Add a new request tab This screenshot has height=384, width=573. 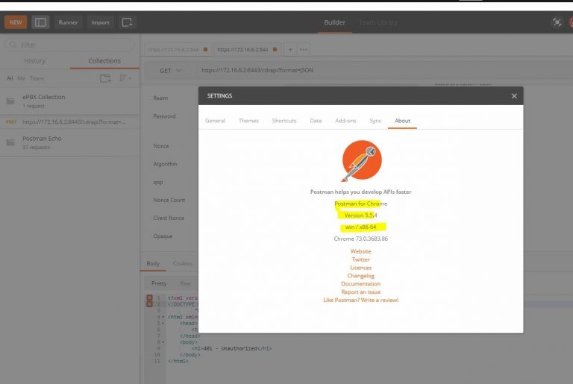pos(290,49)
